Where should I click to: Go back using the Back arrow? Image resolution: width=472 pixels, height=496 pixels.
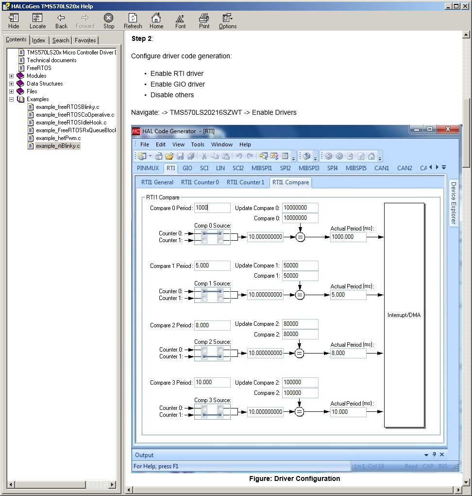click(61, 21)
